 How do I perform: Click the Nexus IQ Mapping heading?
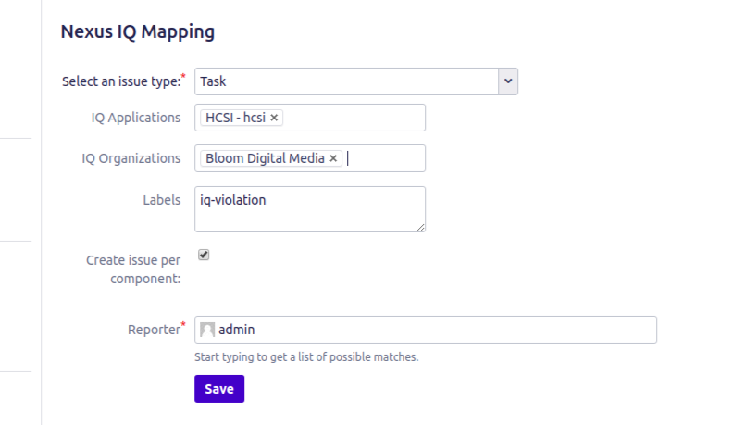coord(137,31)
